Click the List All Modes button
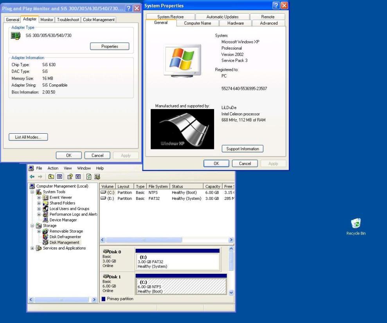This screenshot has height=323, width=387. click(28, 137)
